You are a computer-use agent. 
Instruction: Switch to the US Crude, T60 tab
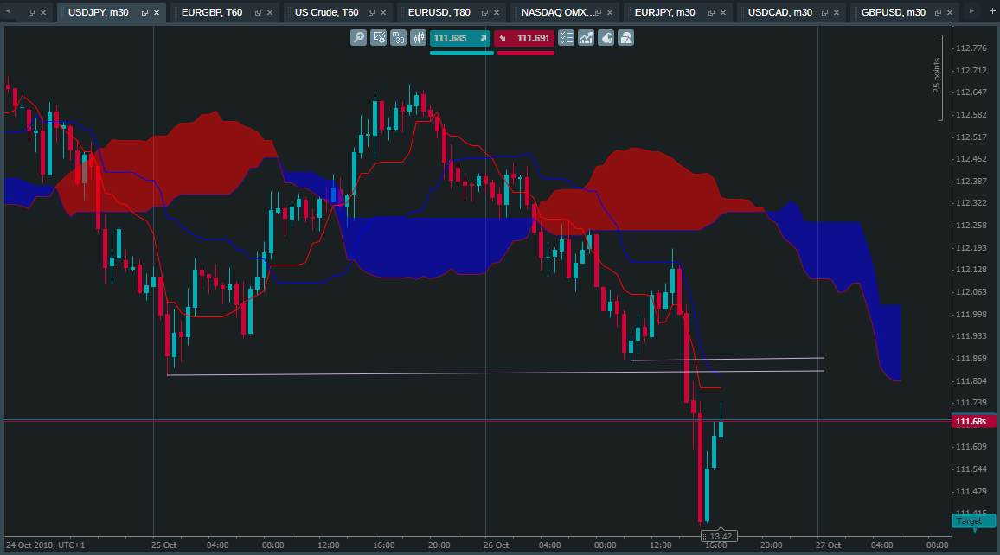tap(326, 12)
